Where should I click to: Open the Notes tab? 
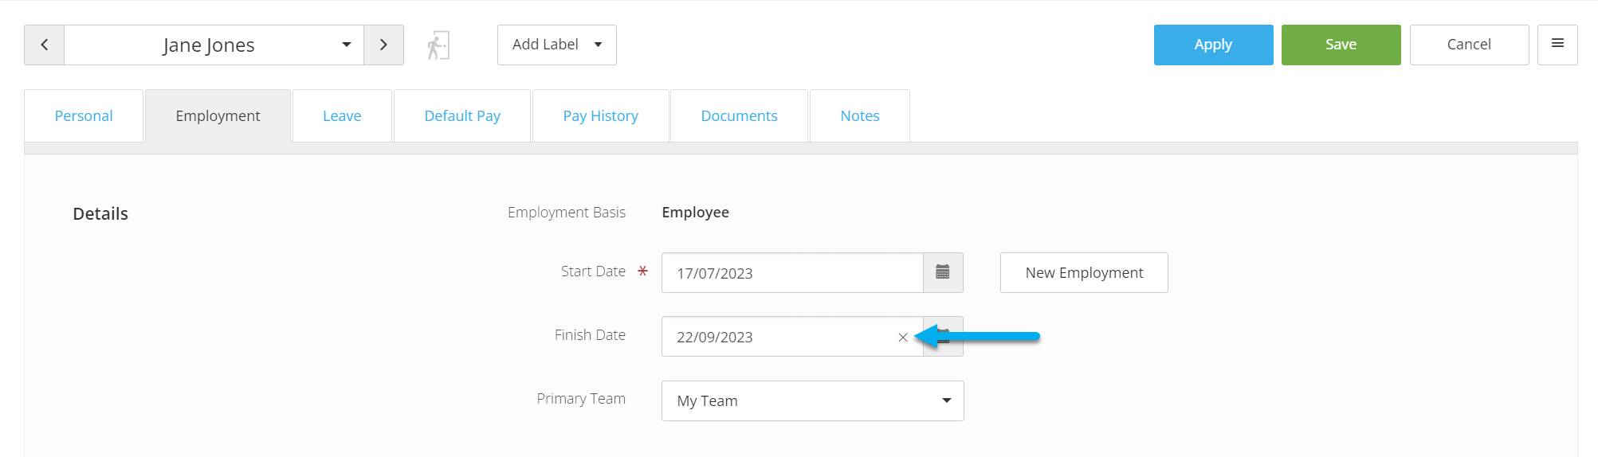pos(860,116)
